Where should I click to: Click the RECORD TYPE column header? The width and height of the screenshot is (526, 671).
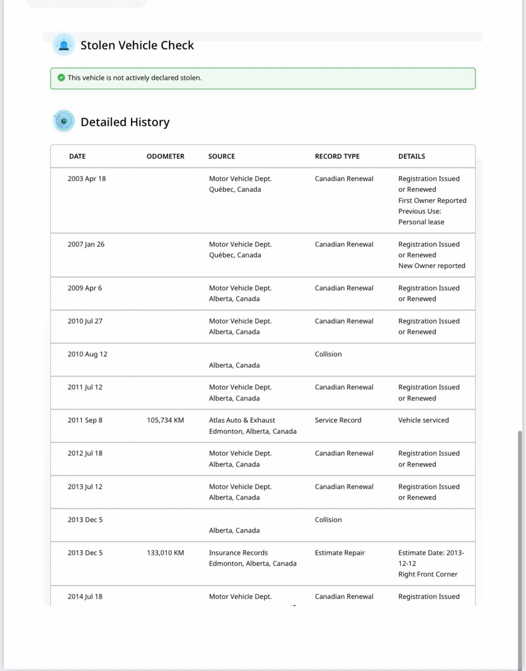[x=337, y=156]
